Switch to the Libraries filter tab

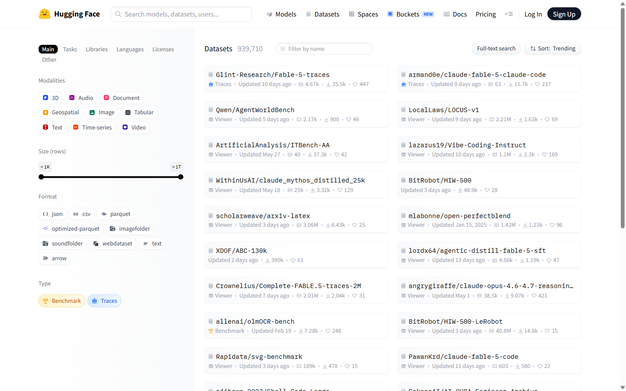97,49
